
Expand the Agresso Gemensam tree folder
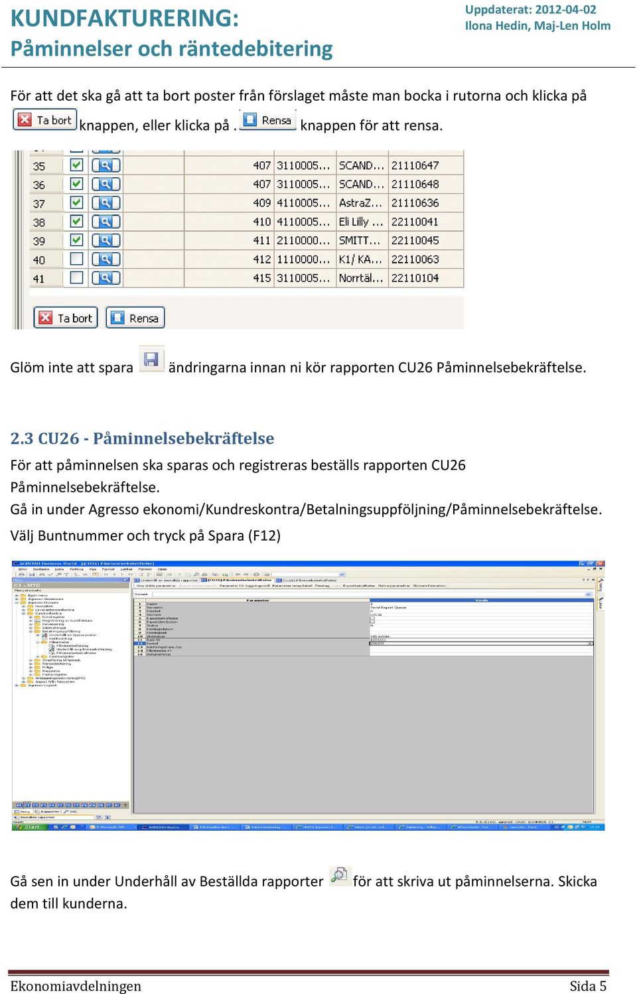pos(17,599)
